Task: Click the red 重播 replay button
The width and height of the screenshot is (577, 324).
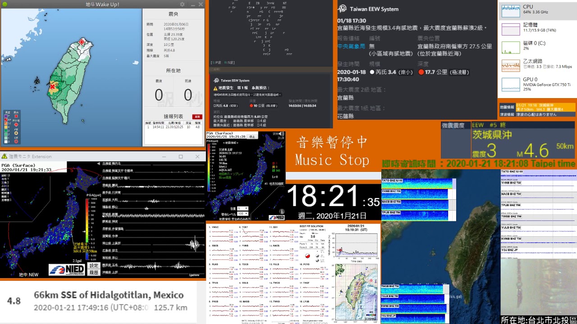Action: [197, 117]
